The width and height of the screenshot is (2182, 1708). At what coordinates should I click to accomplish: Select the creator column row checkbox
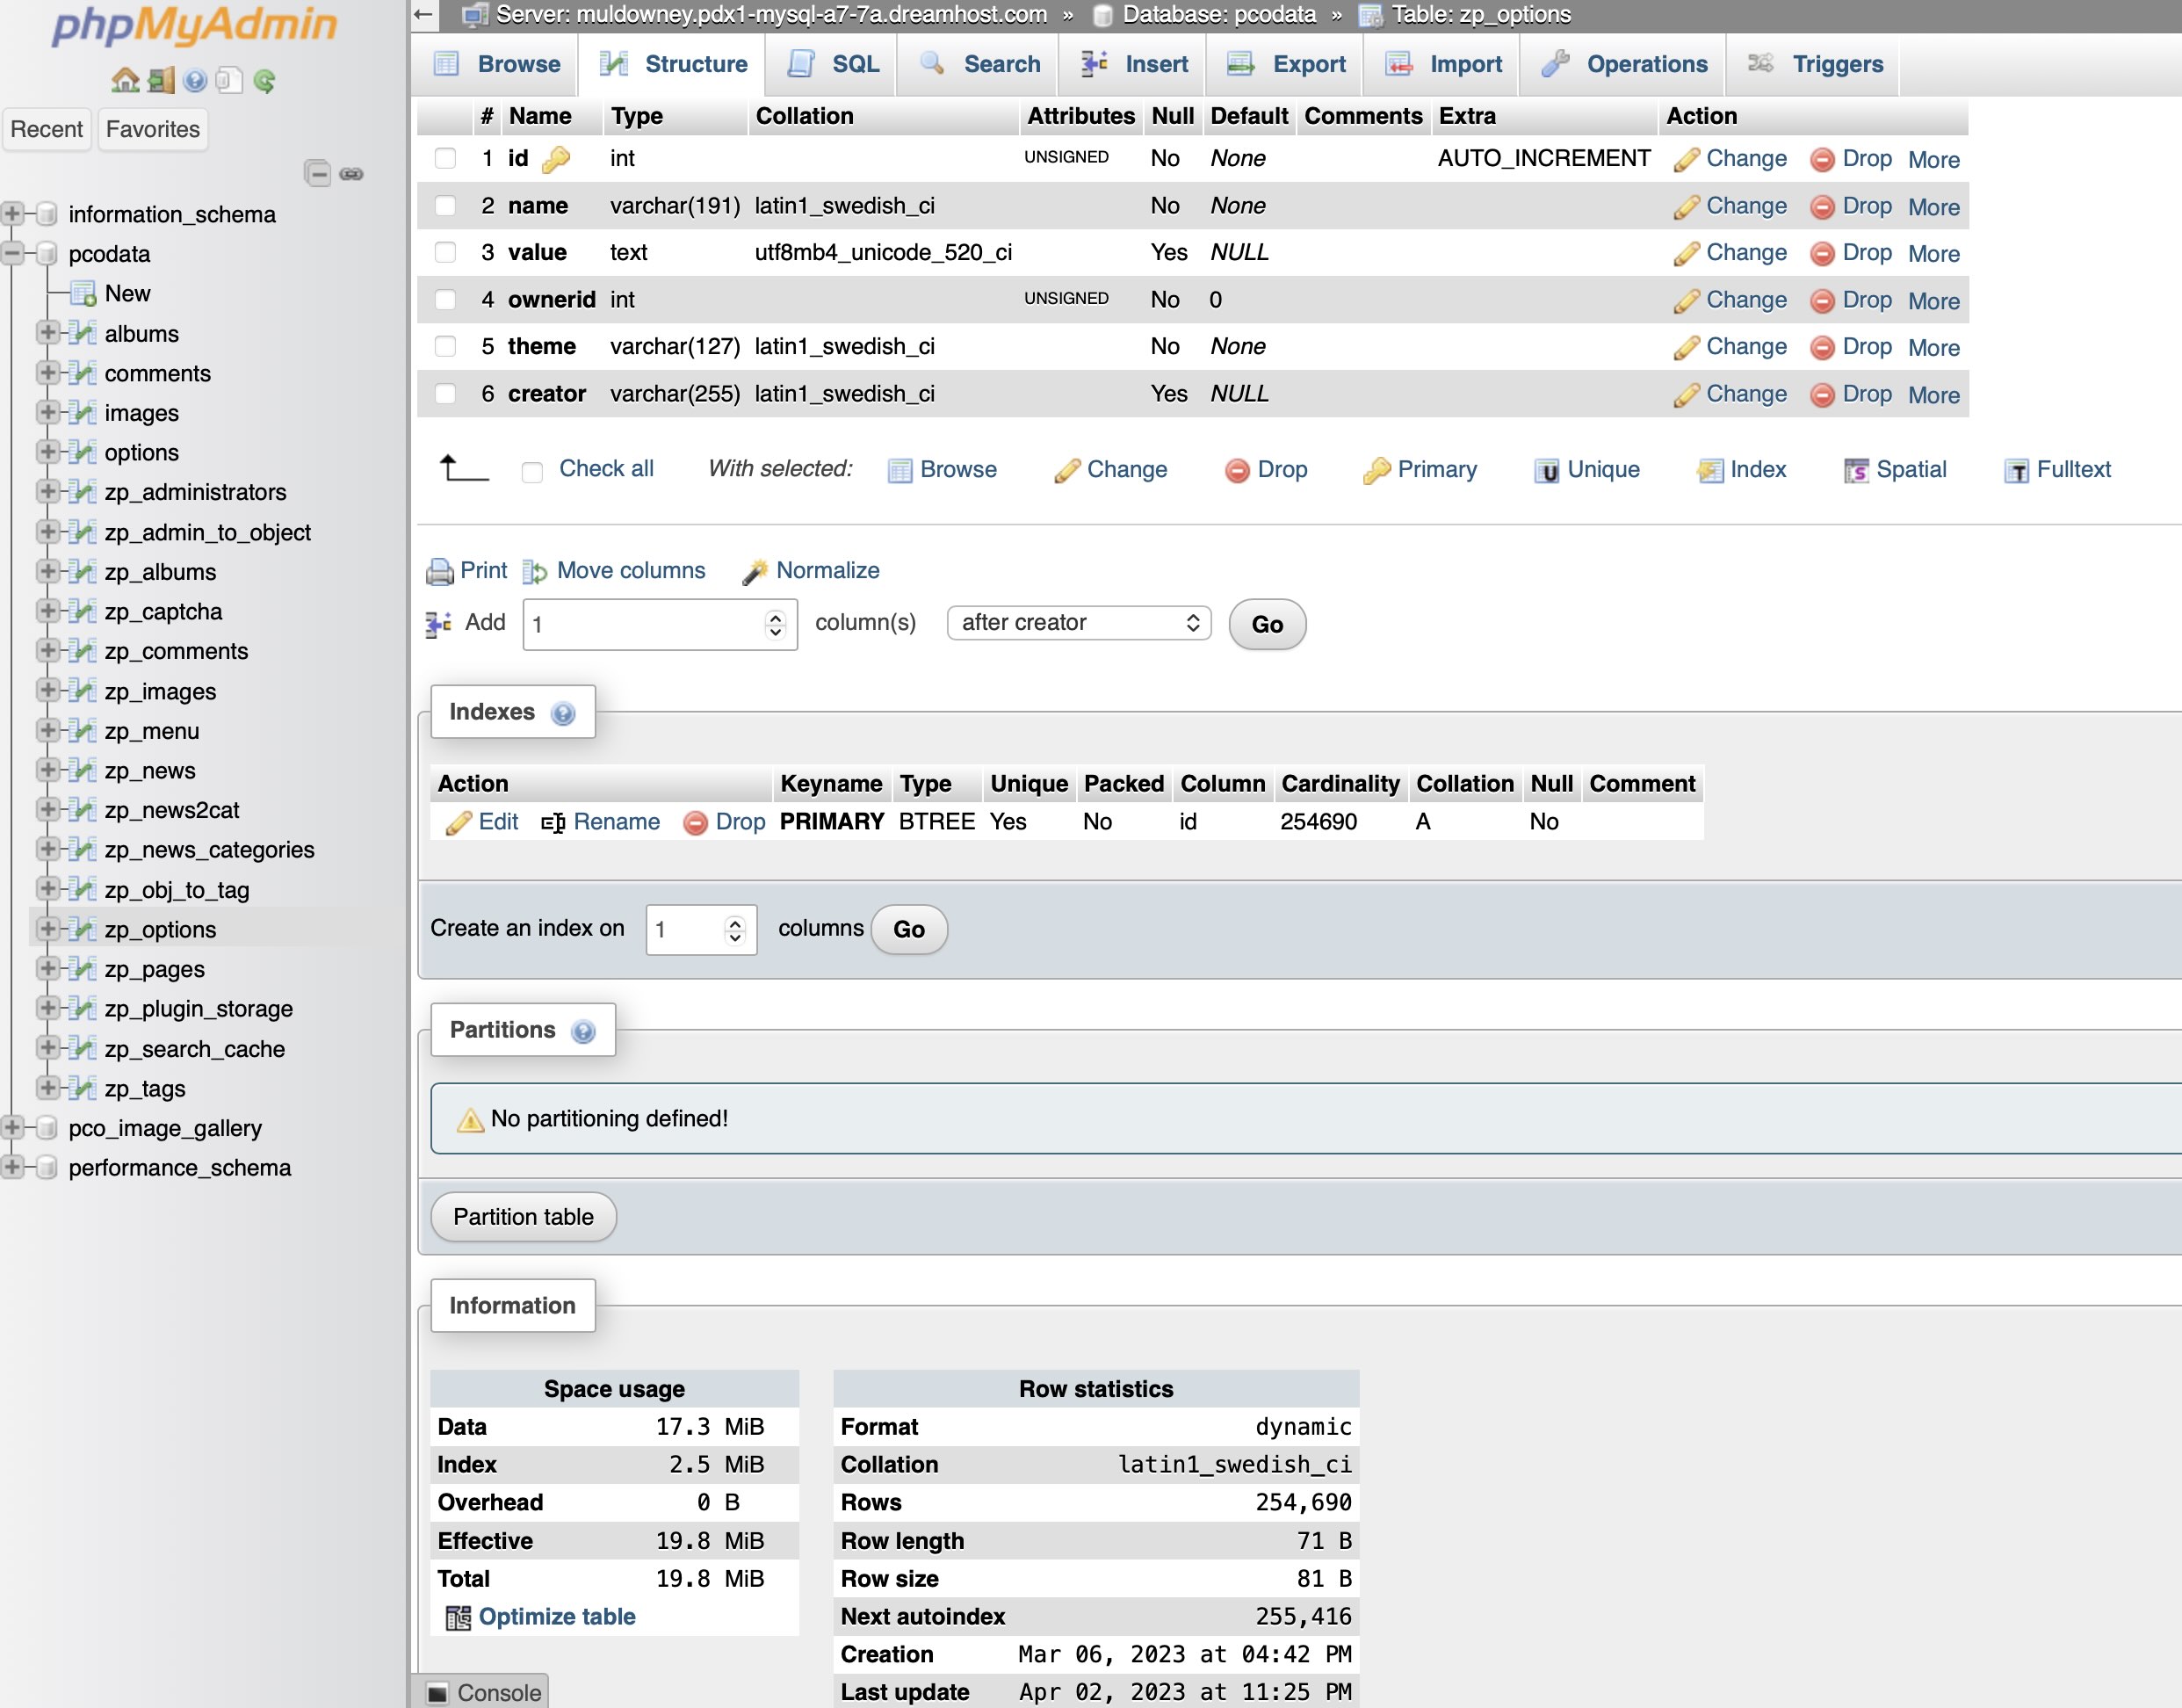point(445,394)
